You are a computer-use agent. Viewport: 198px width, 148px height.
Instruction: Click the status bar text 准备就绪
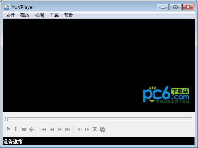click(x=13, y=141)
